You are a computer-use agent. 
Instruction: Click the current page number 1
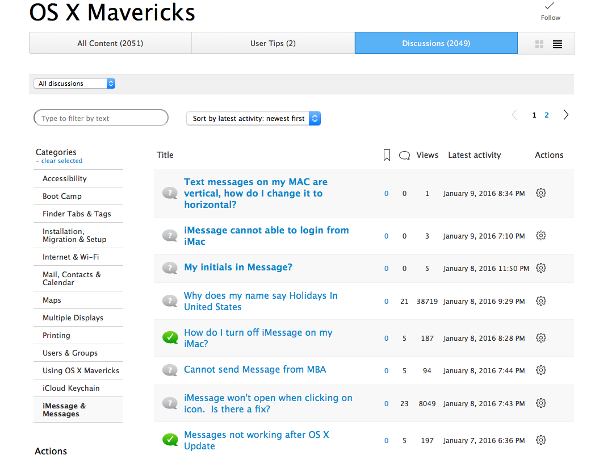pyautogui.click(x=534, y=115)
